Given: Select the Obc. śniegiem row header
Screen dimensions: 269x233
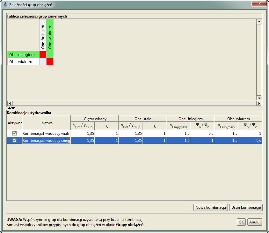Looking at the screenshot, I should coord(23,55).
